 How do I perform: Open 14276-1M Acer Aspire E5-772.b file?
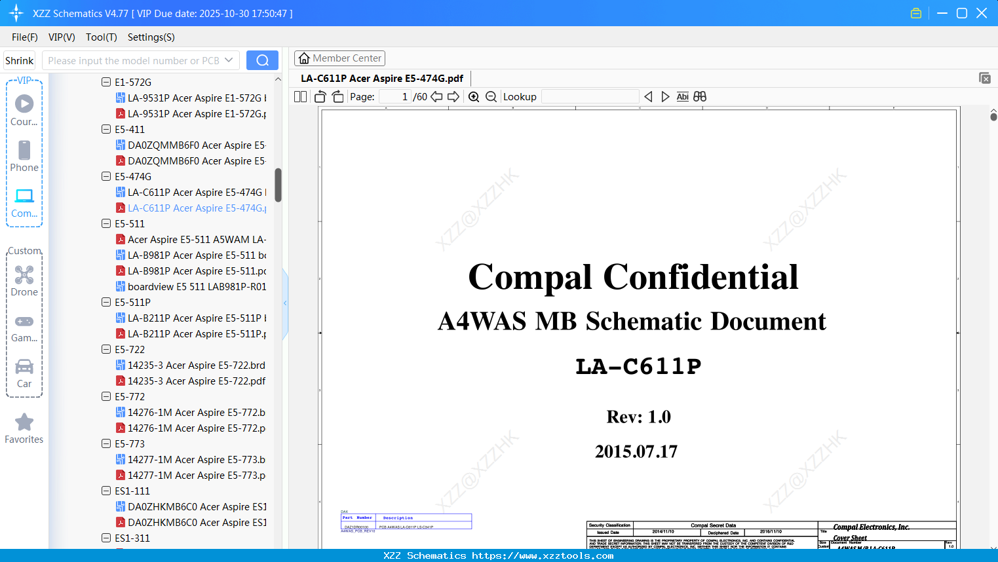(x=191, y=412)
